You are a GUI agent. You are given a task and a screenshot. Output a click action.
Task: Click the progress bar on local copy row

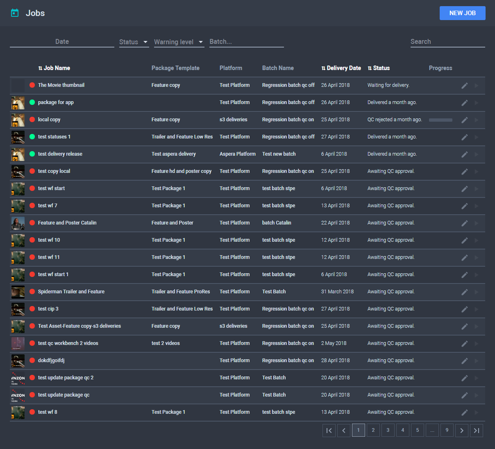(441, 120)
